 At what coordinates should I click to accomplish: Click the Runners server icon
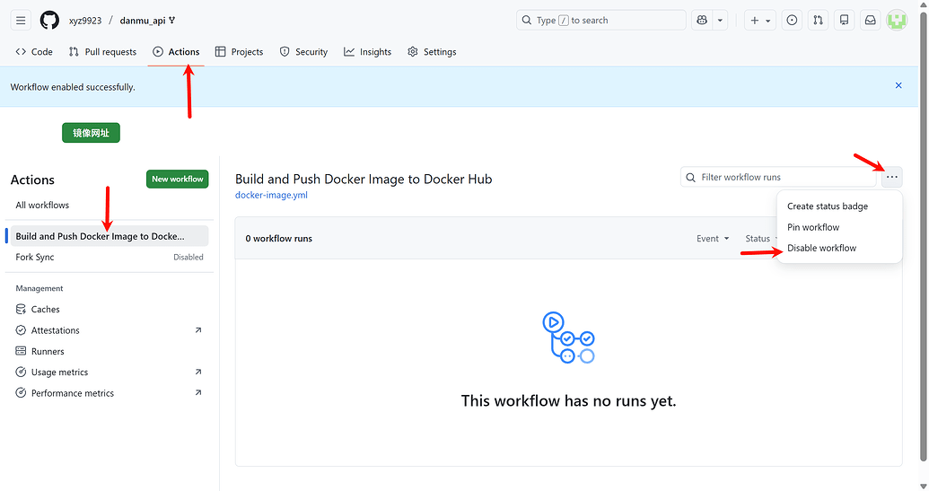21,351
